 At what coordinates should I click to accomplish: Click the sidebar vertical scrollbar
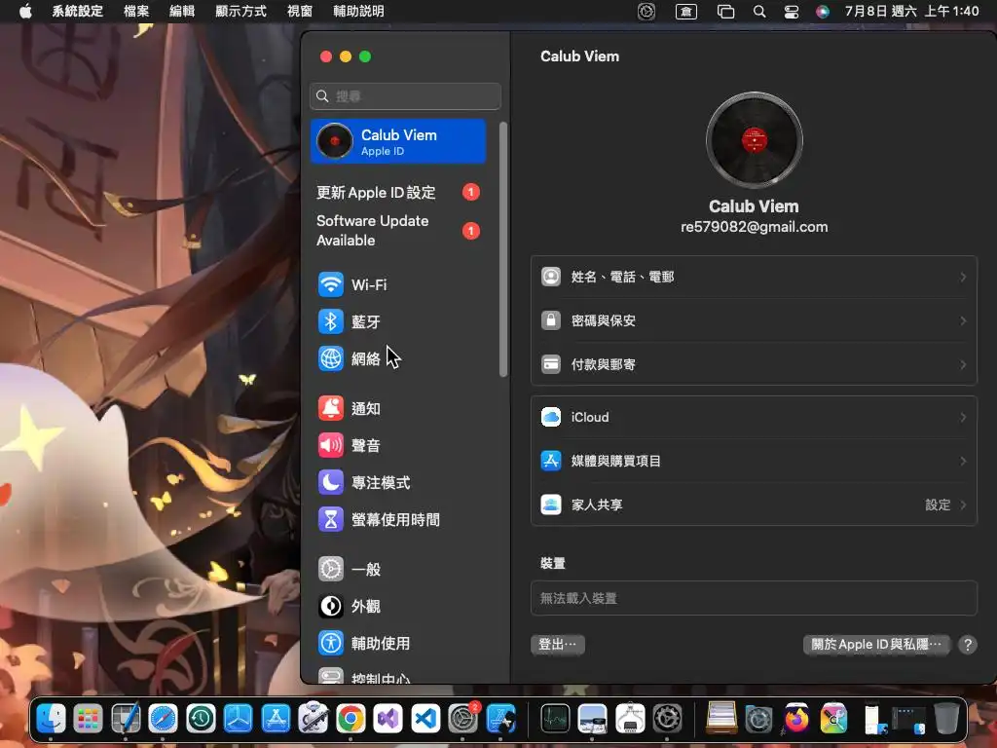(503, 249)
